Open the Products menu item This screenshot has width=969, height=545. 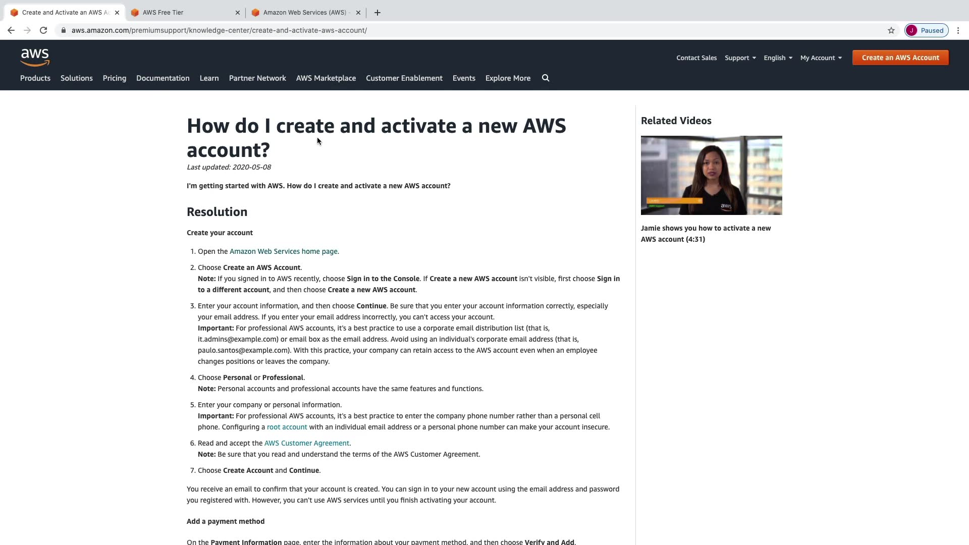35,78
